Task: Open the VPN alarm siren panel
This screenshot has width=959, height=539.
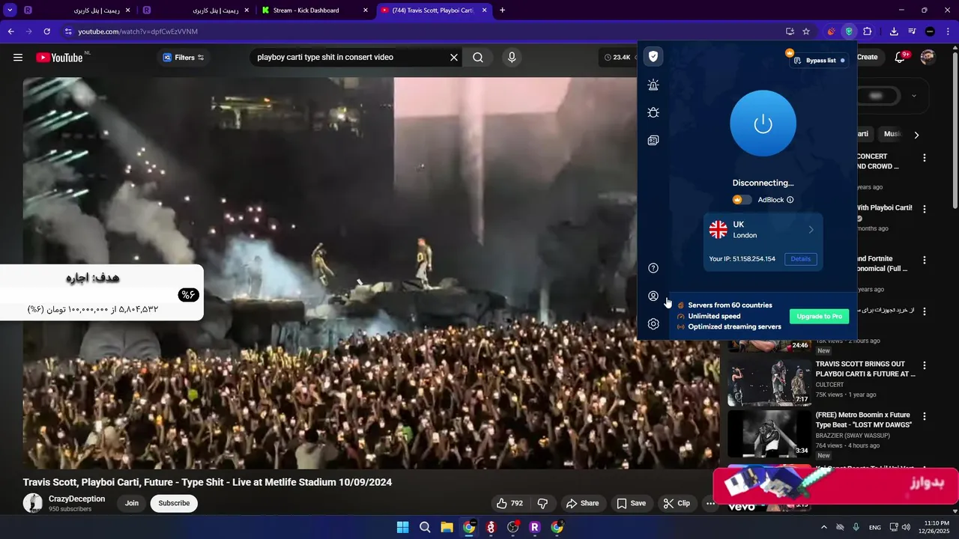Action: pyautogui.click(x=653, y=85)
